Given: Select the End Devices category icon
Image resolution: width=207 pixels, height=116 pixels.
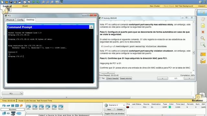Looking at the screenshot, I should [x=4, y=113].
